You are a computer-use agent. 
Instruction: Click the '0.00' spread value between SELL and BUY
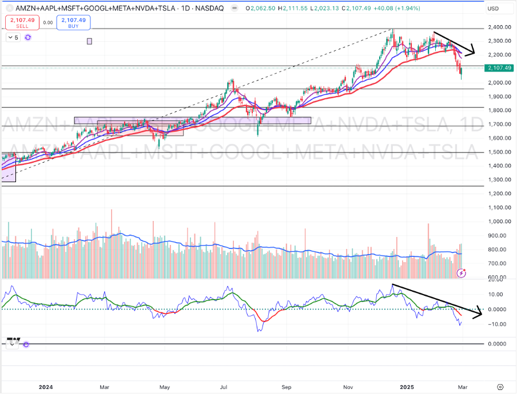pyautogui.click(x=47, y=23)
